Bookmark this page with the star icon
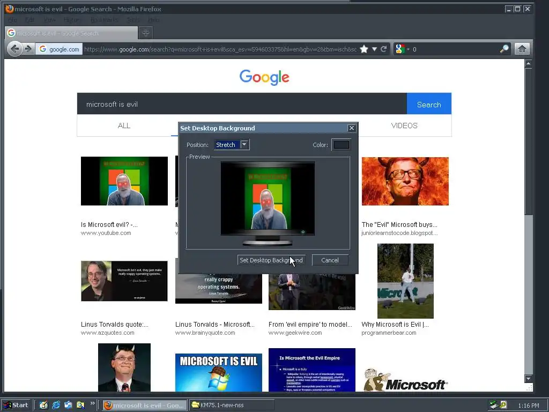Screen dimensions: 549x412 pos(364,49)
